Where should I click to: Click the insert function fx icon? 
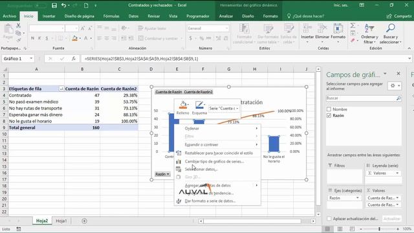click(74, 59)
